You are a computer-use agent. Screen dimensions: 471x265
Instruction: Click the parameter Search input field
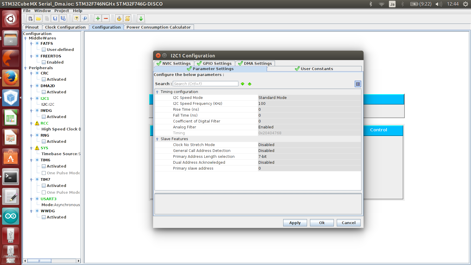[205, 84]
